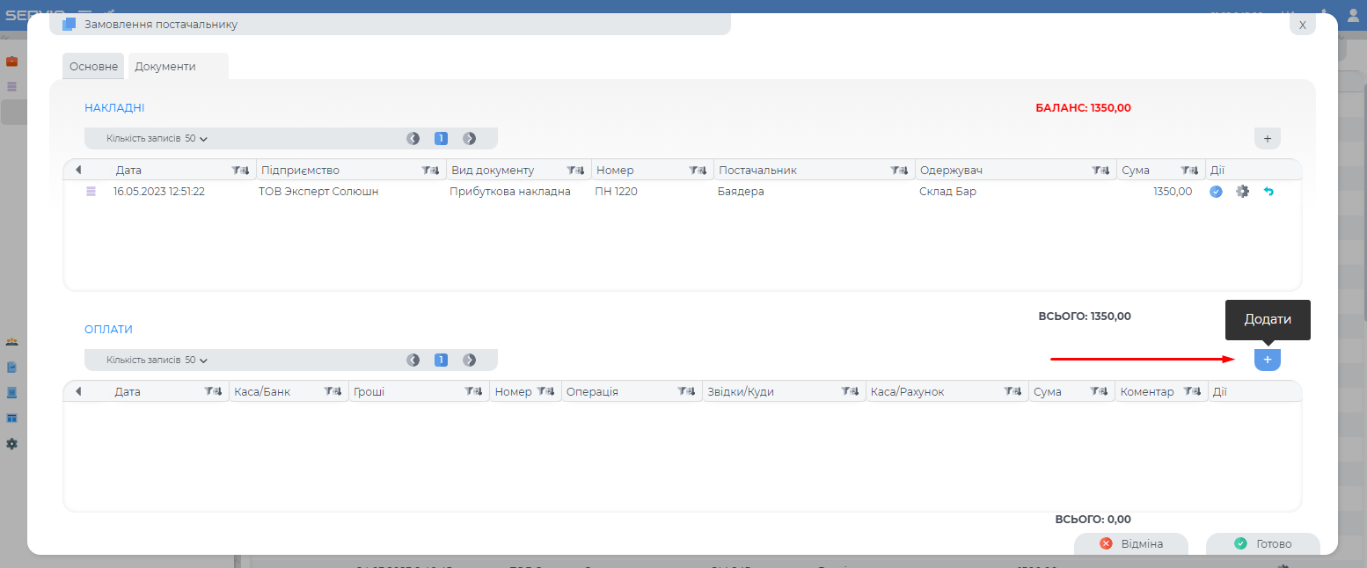Switch to the Основне tab

pos(93,67)
